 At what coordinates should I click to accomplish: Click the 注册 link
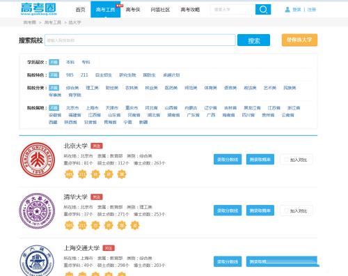tap(312, 10)
